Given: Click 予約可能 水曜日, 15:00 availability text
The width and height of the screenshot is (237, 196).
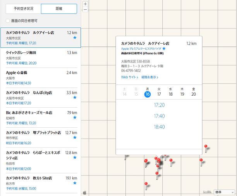Looking at the screenshot, I should tap(21, 189).
